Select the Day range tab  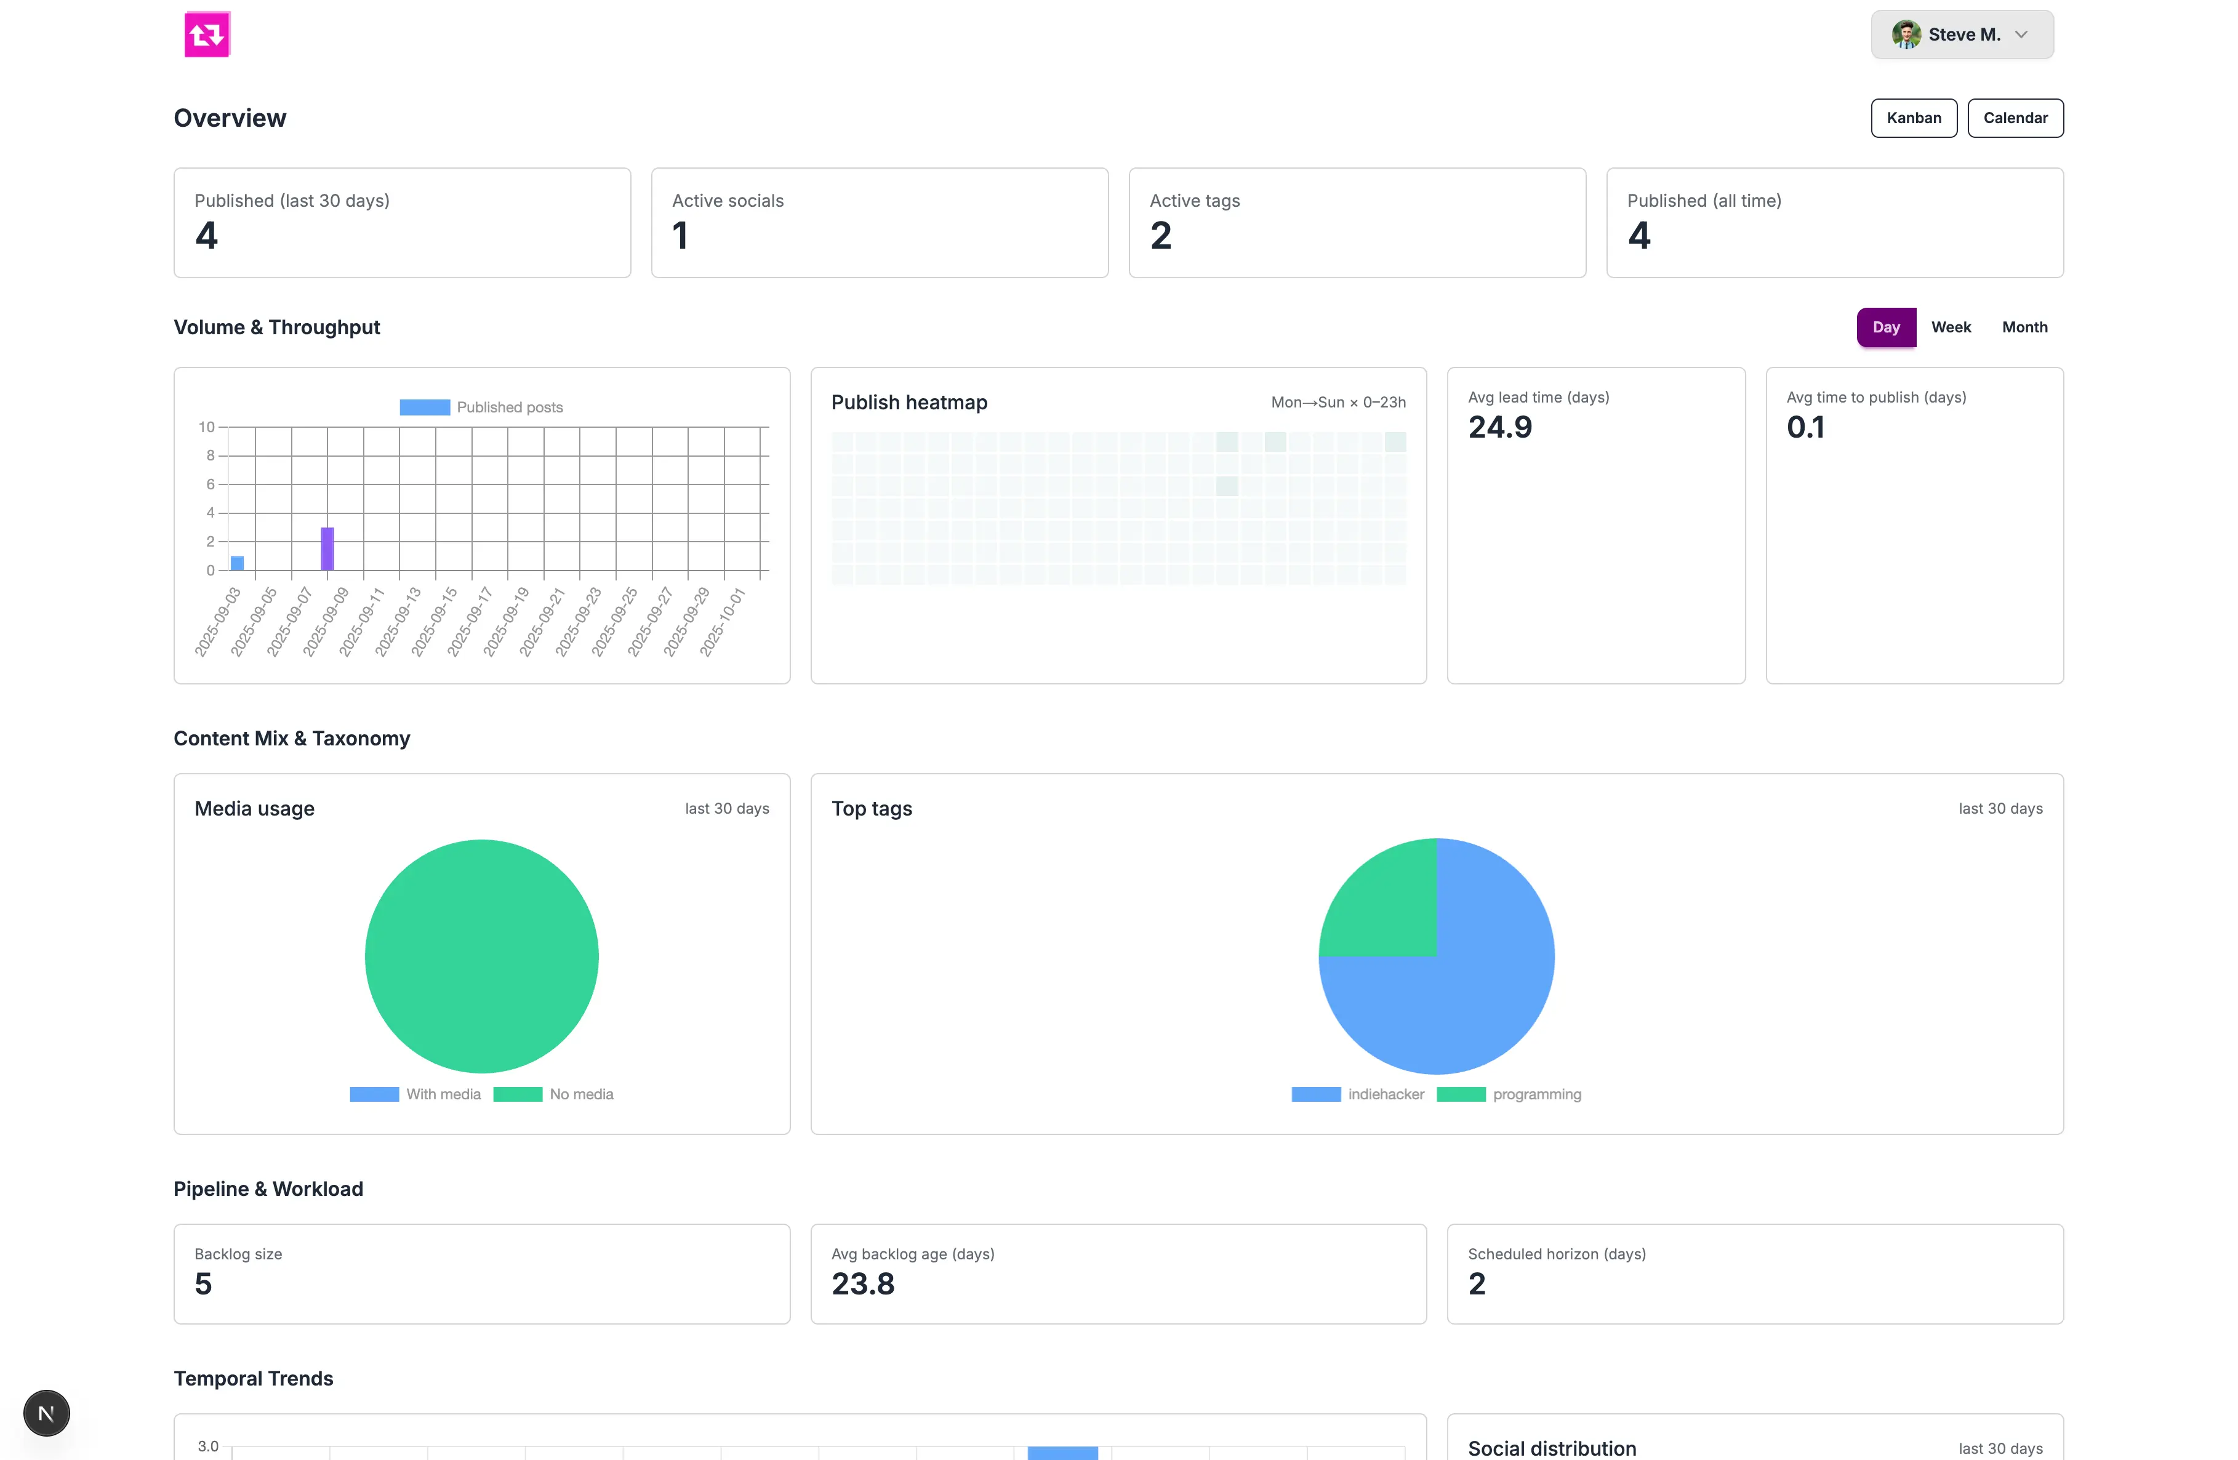[1885, 327]
